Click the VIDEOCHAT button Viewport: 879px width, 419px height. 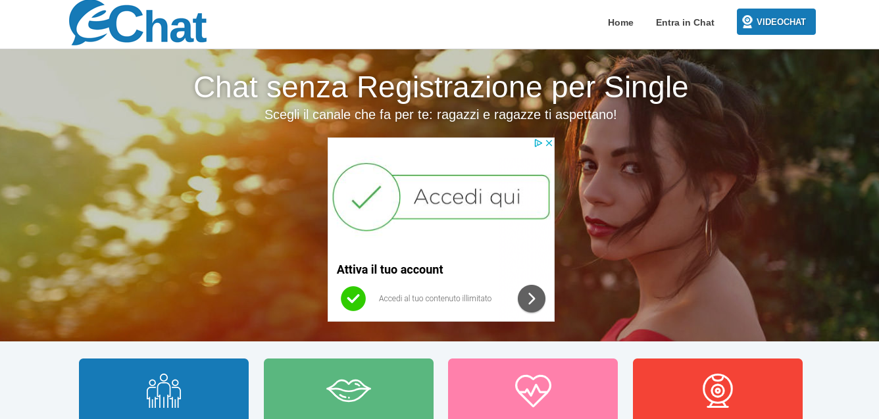pos(776,22)
